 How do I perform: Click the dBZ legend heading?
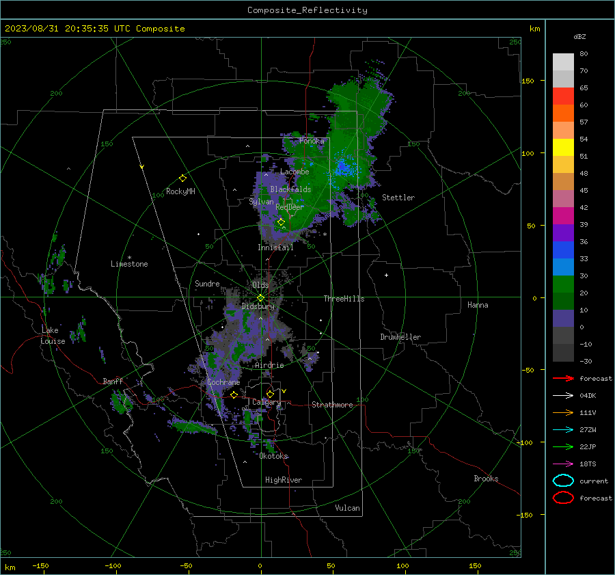(x=579, y=36)
